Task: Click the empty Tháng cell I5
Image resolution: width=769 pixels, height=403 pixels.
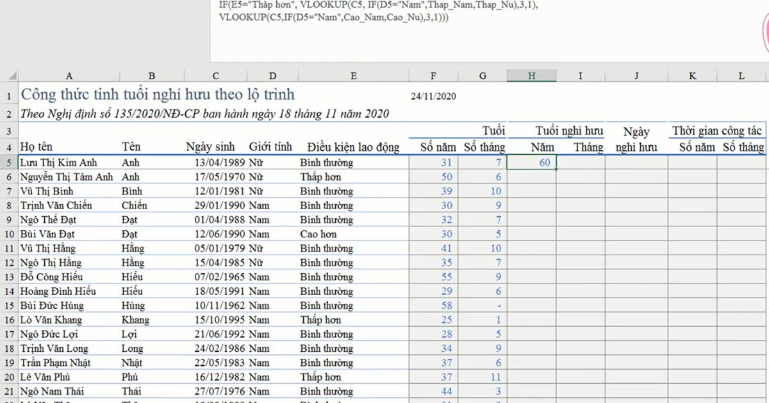Action: pyautogui.click(x=580, y=162)
